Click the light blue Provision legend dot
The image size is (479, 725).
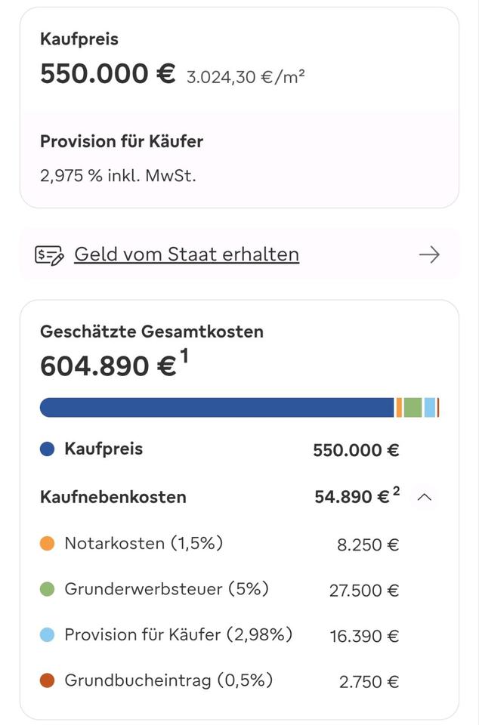[48, 635]
